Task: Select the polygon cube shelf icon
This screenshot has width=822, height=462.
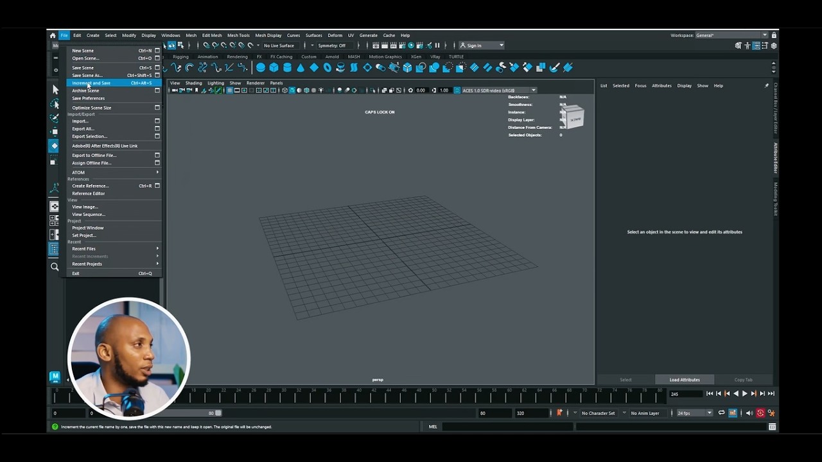Action: point(274,67)
